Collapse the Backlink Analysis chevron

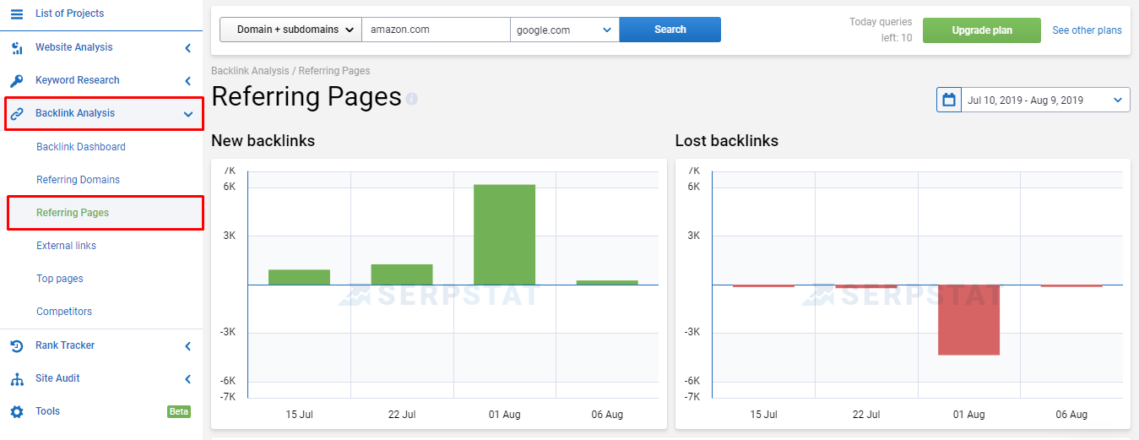pyautogui.click(x=188, y=114)
